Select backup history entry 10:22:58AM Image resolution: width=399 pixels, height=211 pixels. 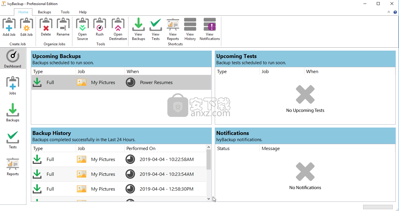[x=119, y=159]
